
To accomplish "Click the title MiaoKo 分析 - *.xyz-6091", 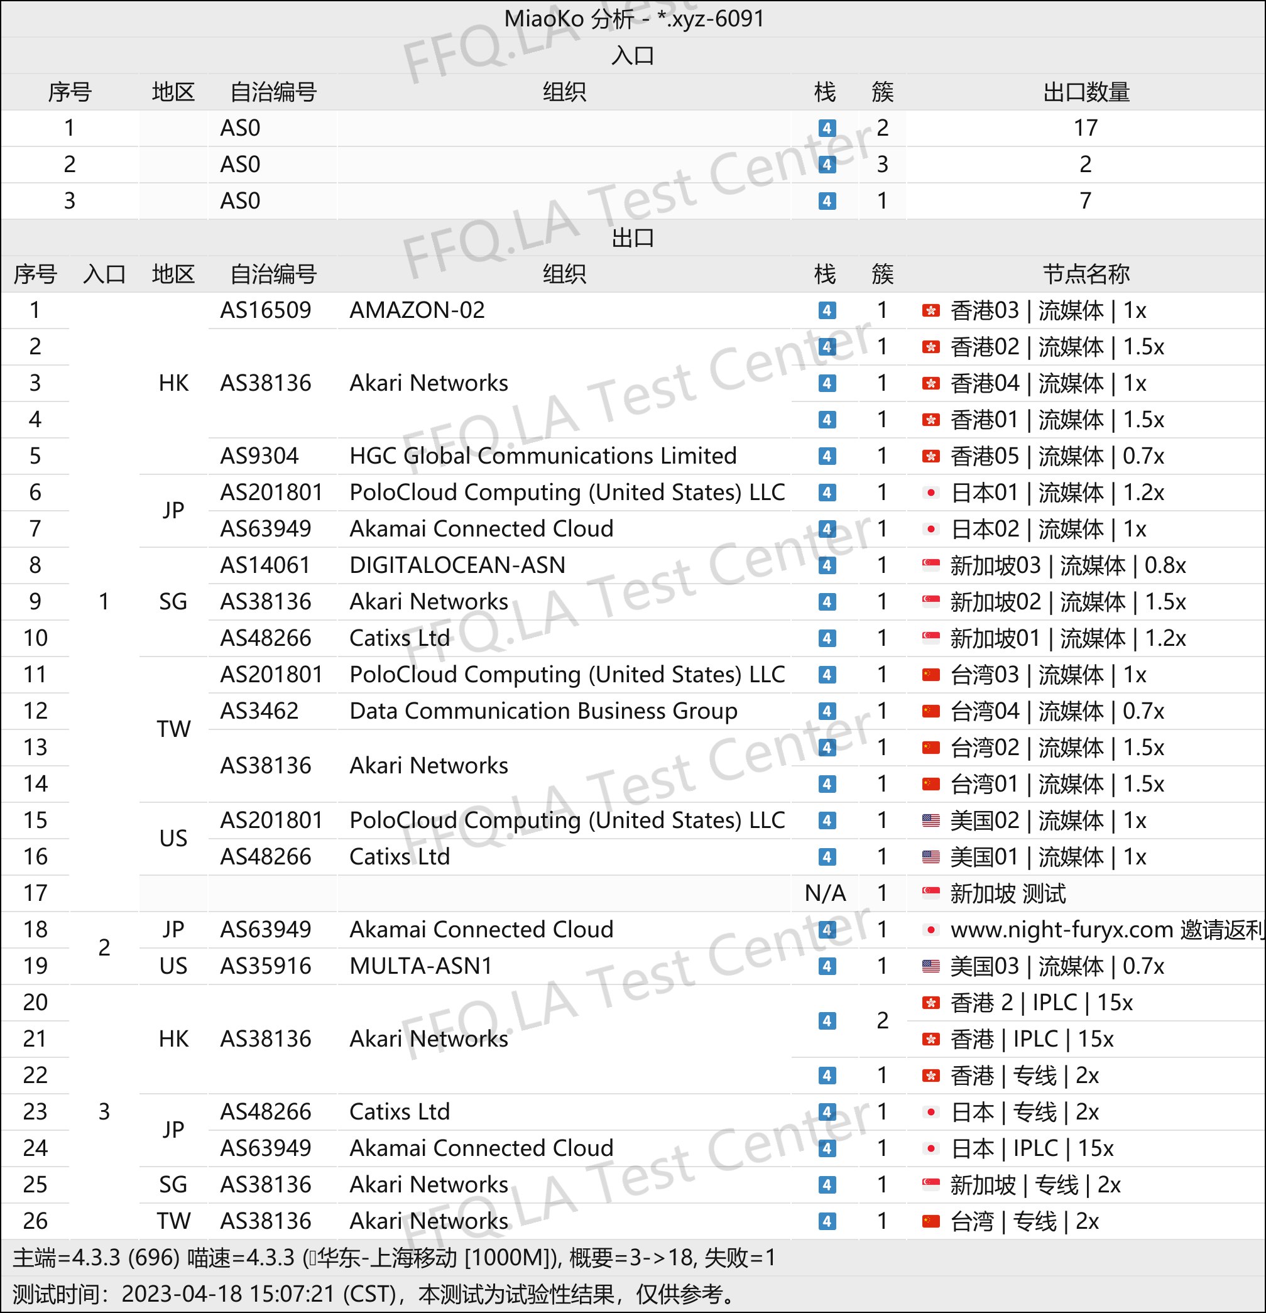I will tap(634, 19).
